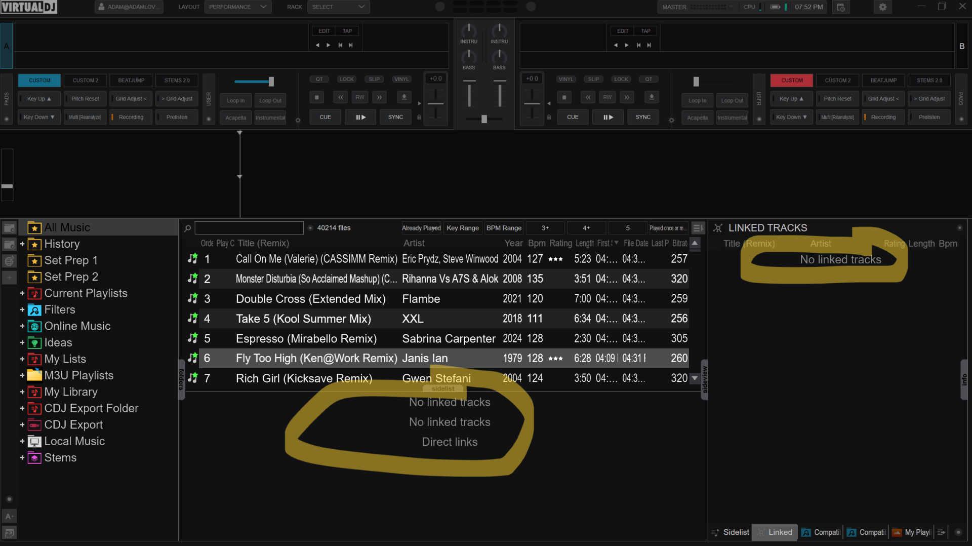Click the Sidelist icon in bottom tabs
The image size is (972, 546).
[715, 532]
